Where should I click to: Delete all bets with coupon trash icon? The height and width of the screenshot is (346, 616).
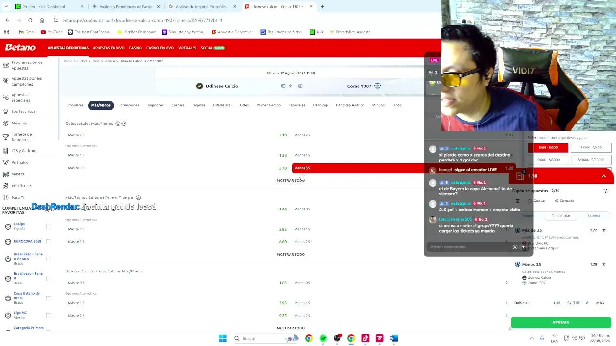click(x=517, y=201)
